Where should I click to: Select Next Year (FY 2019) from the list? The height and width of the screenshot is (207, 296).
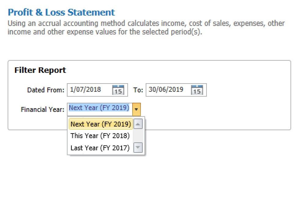(100, 124)
